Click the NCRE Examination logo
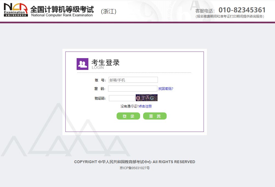The height and width of the screenshot is (187, 275). point(16,10)
